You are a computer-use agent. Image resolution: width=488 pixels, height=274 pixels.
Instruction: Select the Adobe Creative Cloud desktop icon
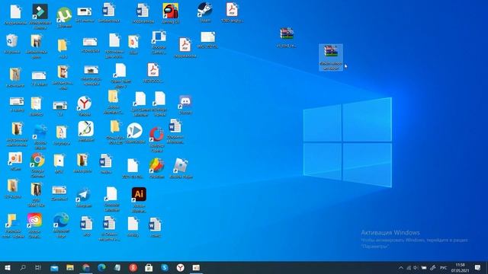click(34, 225)
